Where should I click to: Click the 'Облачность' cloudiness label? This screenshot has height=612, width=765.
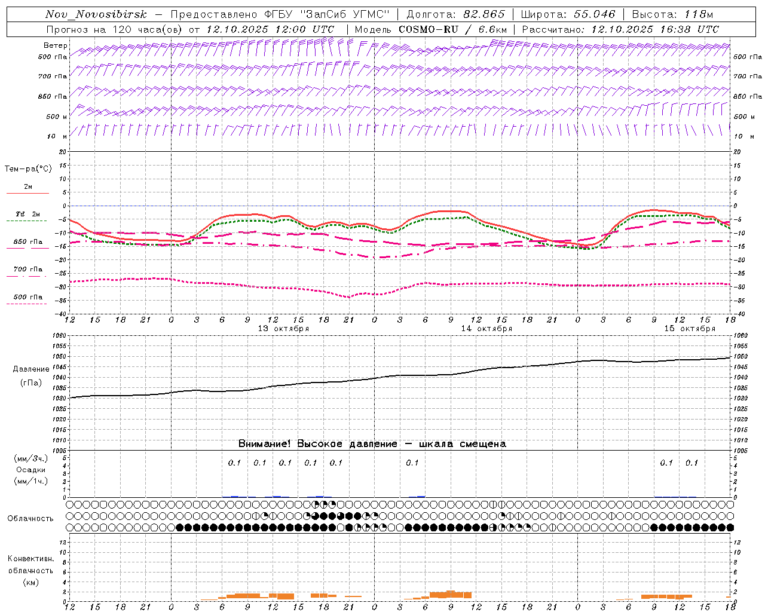(30, 518)
